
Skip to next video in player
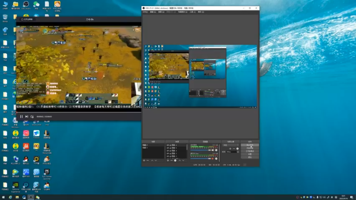[x=27, y=116]
